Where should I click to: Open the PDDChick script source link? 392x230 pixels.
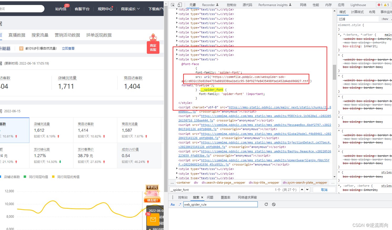[254, 118]
